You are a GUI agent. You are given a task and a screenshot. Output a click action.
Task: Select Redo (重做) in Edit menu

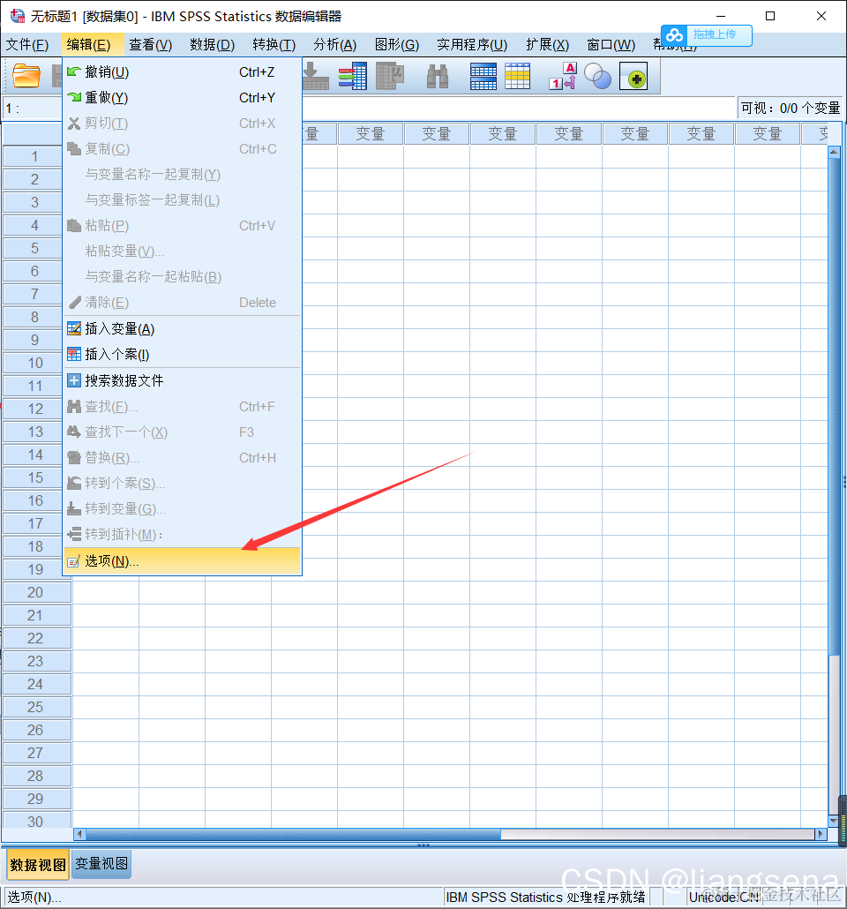182,97
